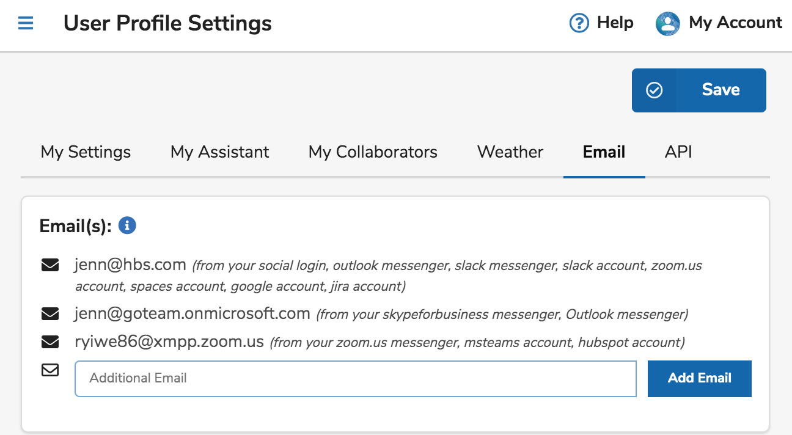The height and width of the screenshot is (435, 792).
Task: Focus the Additional Email input field
Action: (355, 378)
